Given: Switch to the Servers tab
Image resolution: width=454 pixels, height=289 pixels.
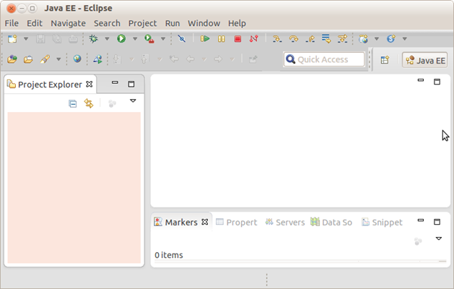Looking at the screenshot, I should [285, 223].
